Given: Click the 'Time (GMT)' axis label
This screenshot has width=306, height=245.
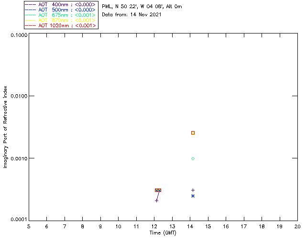Looking at the screenshot, I should point(163,233).
